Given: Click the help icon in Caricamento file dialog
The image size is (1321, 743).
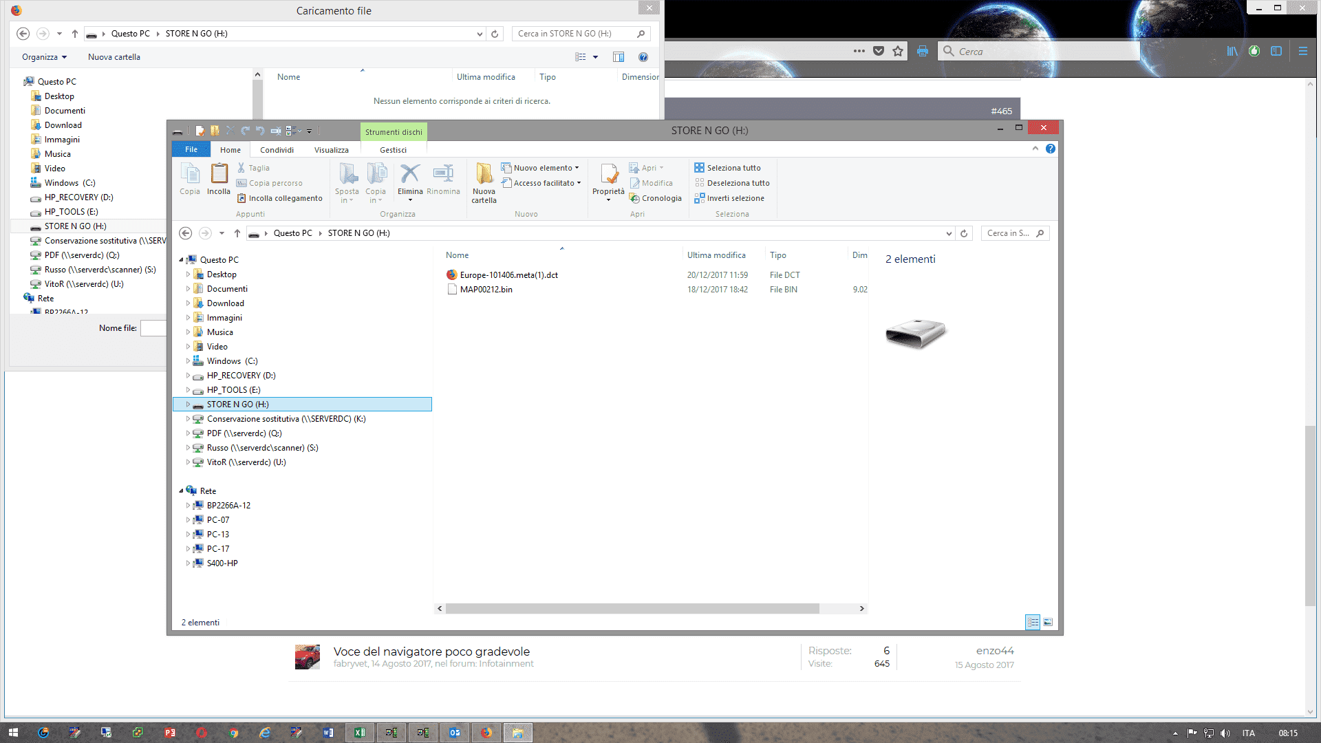Looking at the screenshot, I should 643,57.
